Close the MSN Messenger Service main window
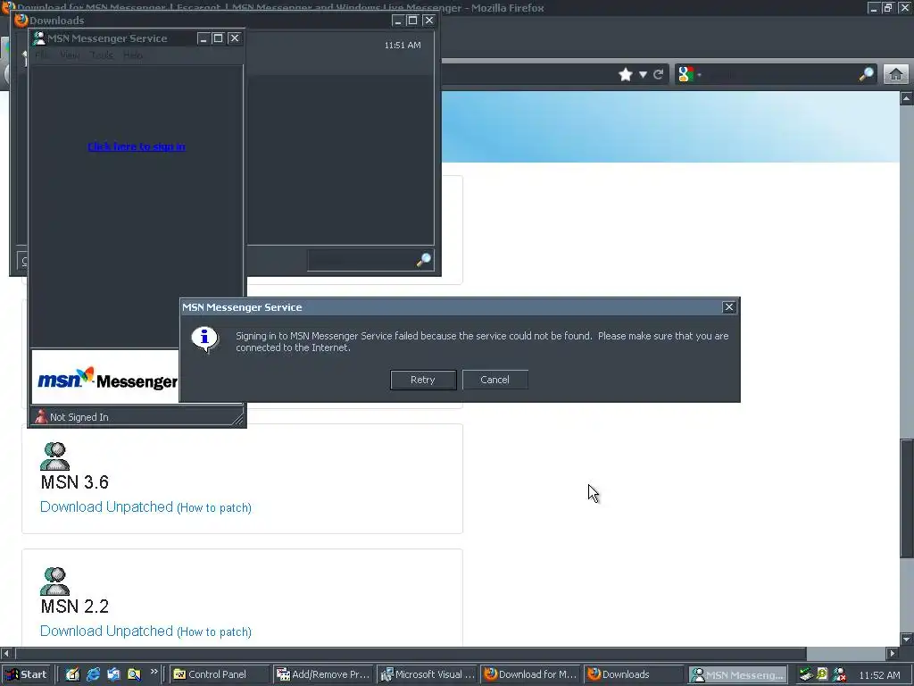This screenshot has height=686, width=914. [235, 38]
